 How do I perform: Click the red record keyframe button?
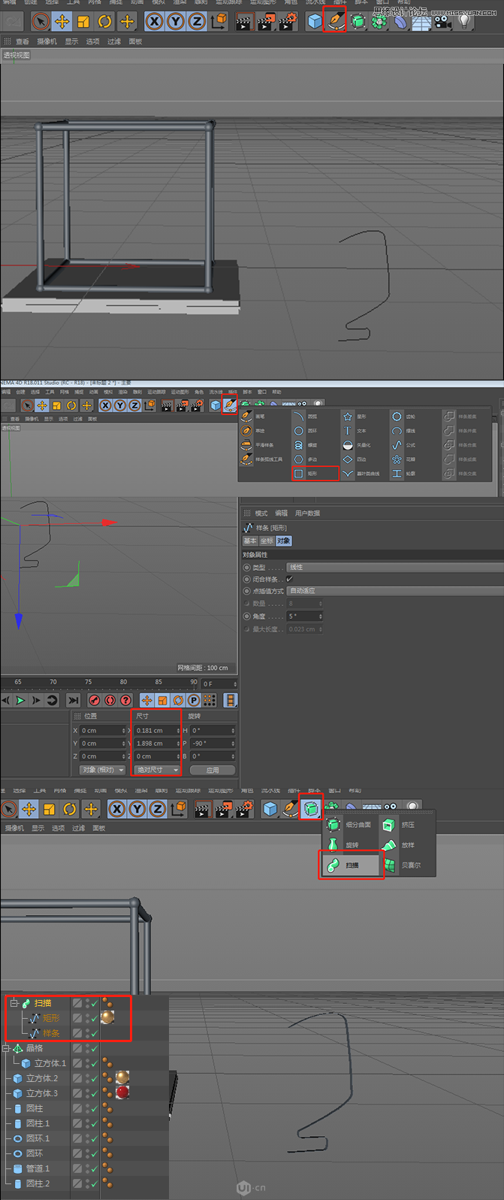tap(95, 700)
